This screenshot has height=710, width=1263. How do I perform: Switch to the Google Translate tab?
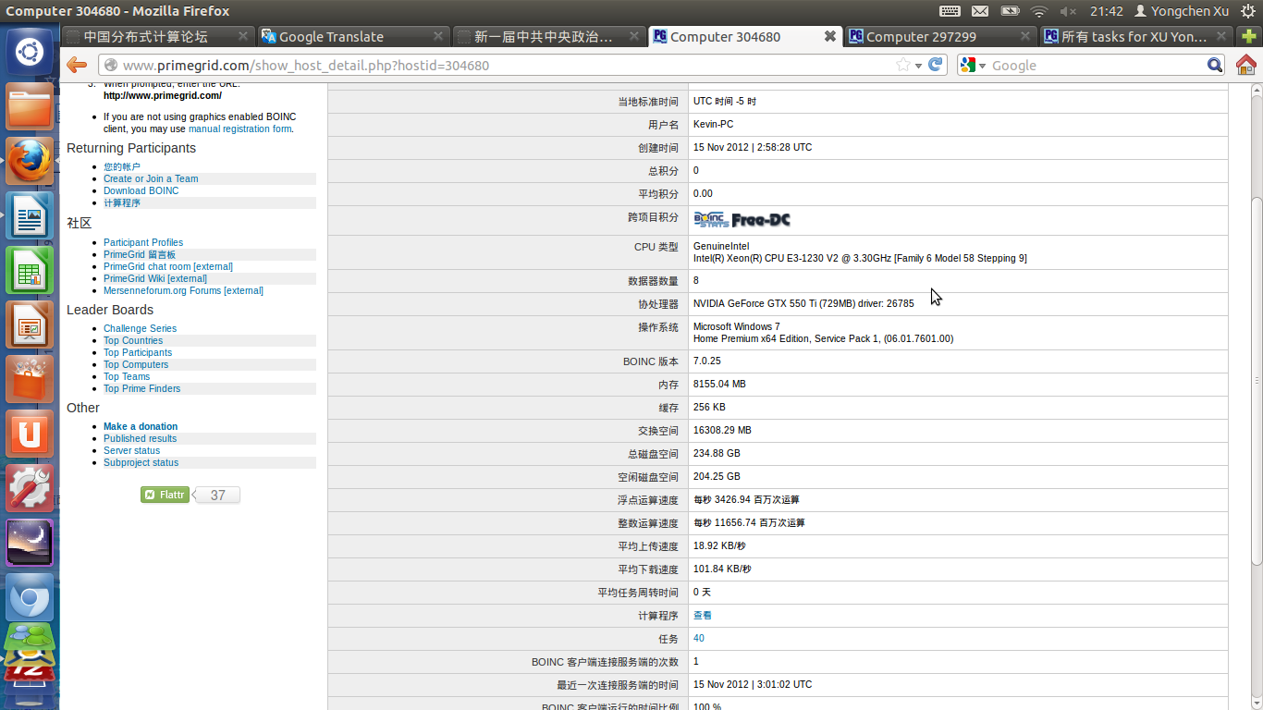tap(354, 36)
